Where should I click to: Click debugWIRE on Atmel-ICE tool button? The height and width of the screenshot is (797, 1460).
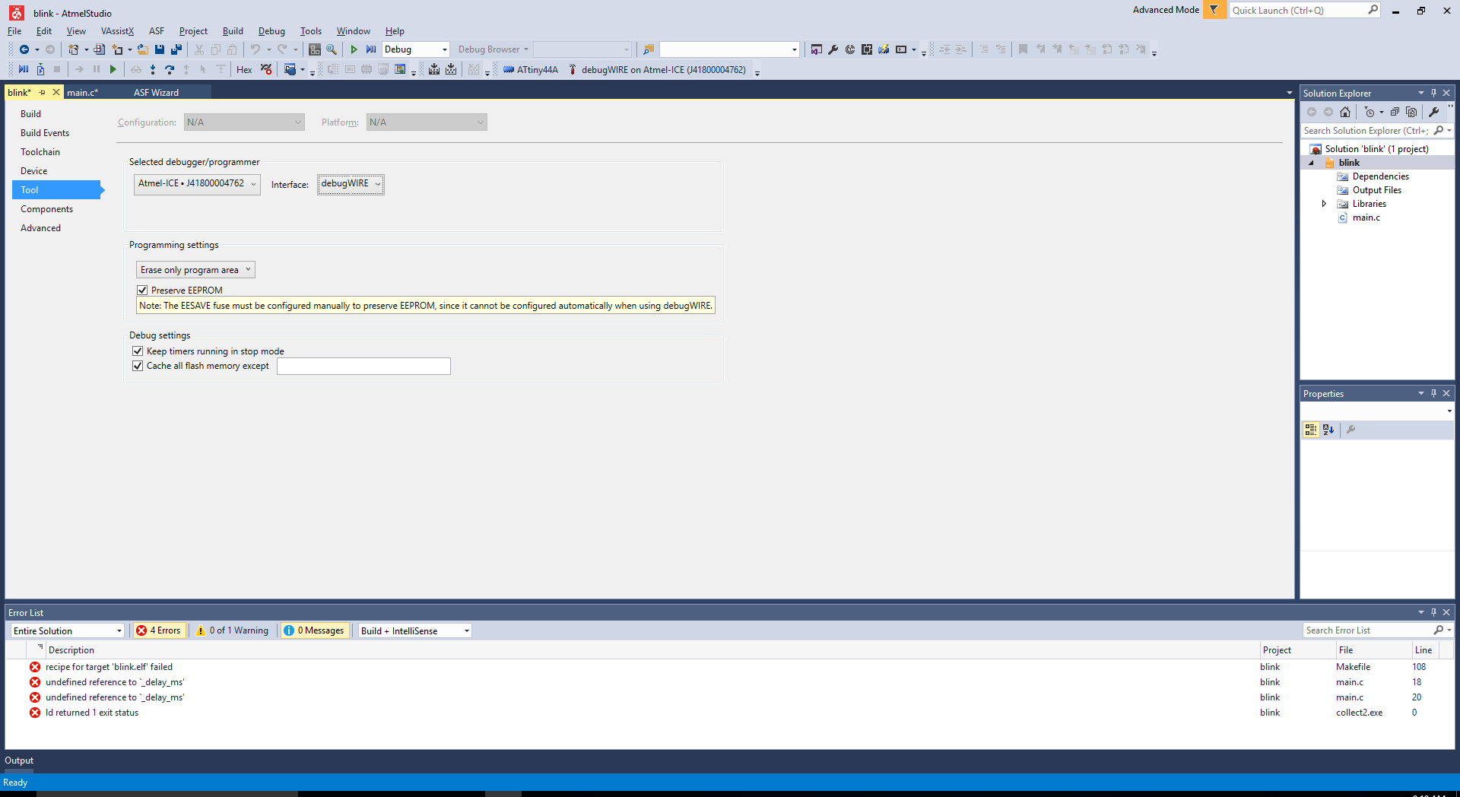pyautogui.click(x=657, y=69)
